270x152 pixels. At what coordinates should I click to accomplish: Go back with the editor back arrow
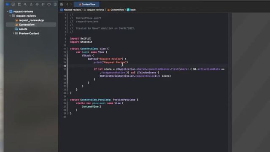(x=67, y=4)
